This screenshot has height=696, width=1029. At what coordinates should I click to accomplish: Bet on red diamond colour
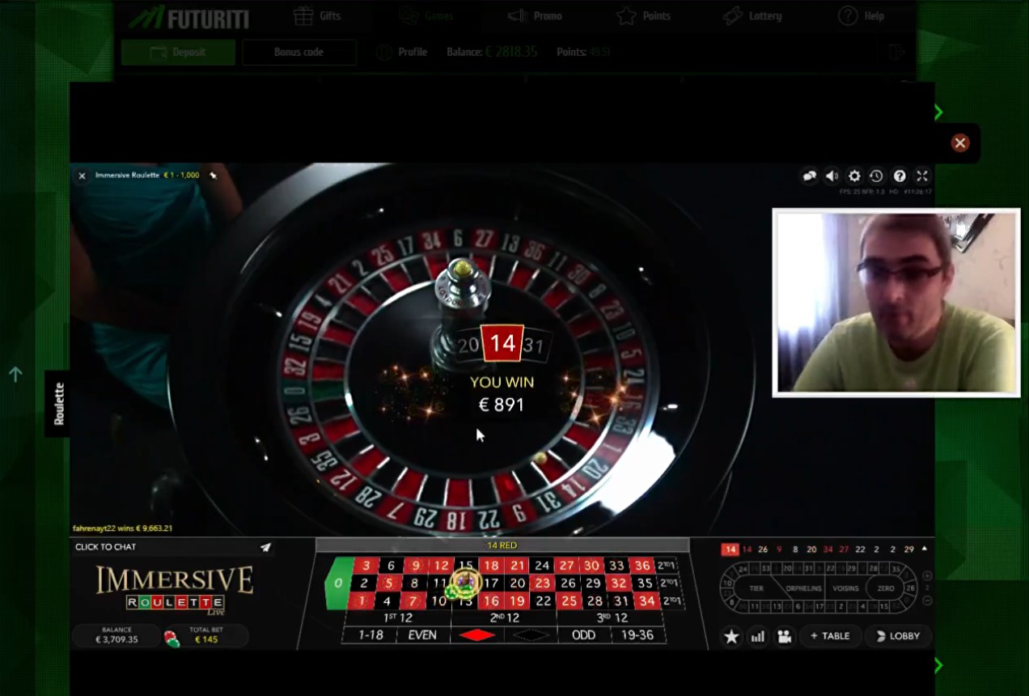476,635
